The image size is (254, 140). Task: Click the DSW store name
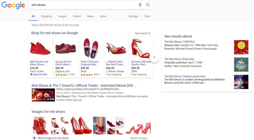coord(134,71)
